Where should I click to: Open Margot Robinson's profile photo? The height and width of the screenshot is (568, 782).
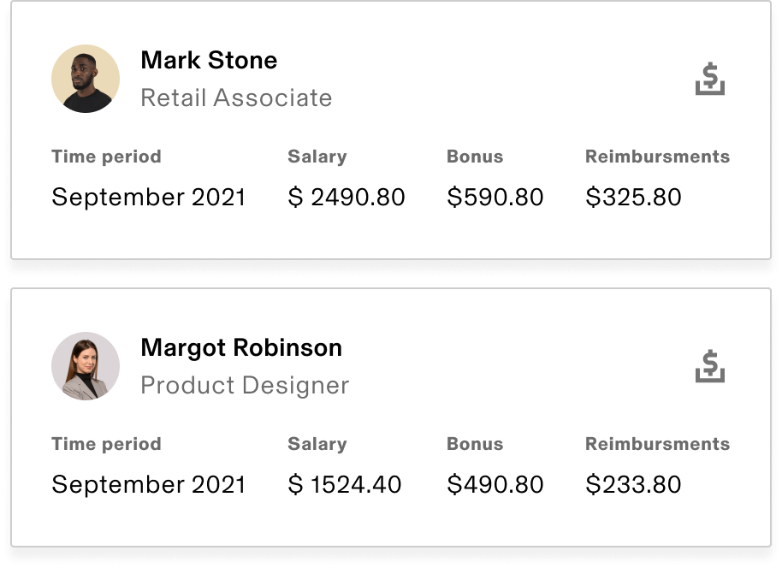[x=86, y=365]
